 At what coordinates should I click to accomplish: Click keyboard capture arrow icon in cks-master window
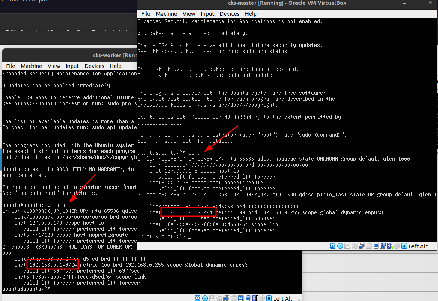[x=404, y=246]
